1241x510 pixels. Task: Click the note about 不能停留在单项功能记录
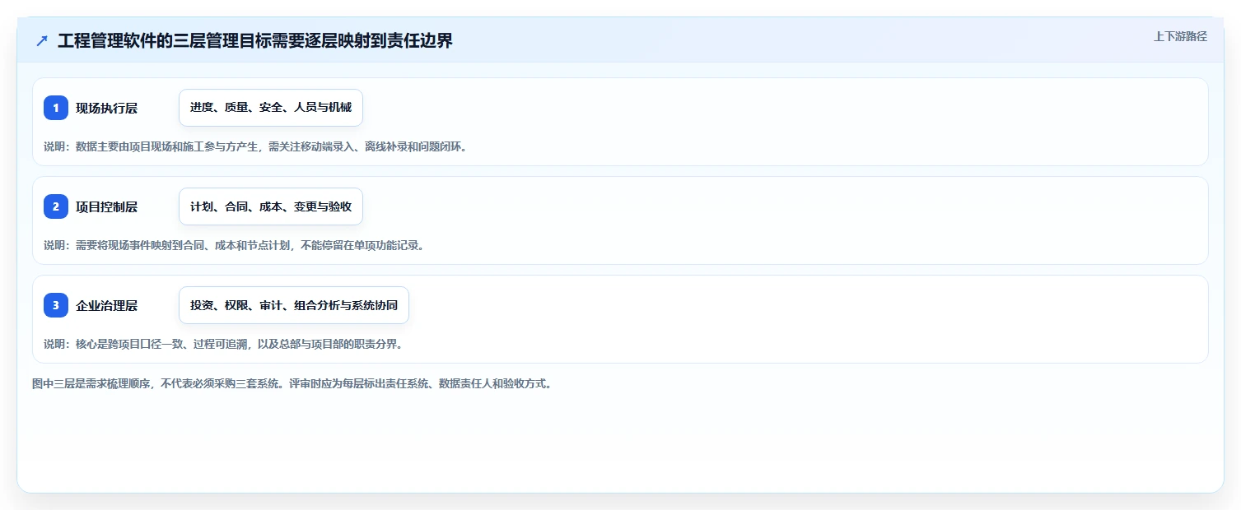[235, 245]
